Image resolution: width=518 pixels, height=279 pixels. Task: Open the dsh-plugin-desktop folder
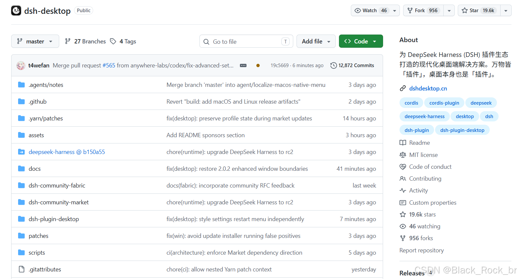(54, 219)
